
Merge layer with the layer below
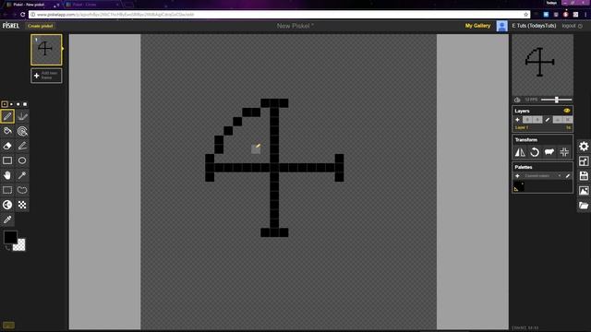tap(558, 120)
